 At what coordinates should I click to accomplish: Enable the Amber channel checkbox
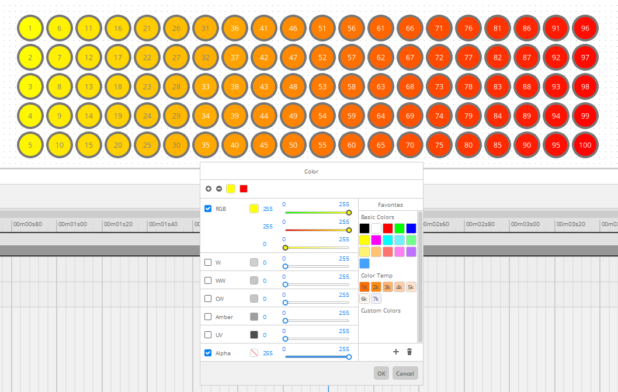pyautogui.click(x=208, y=317)
